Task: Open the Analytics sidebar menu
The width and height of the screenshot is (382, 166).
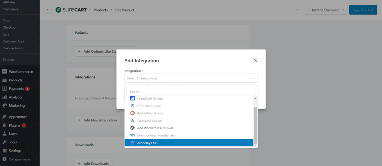Action: tap(16, 97)
